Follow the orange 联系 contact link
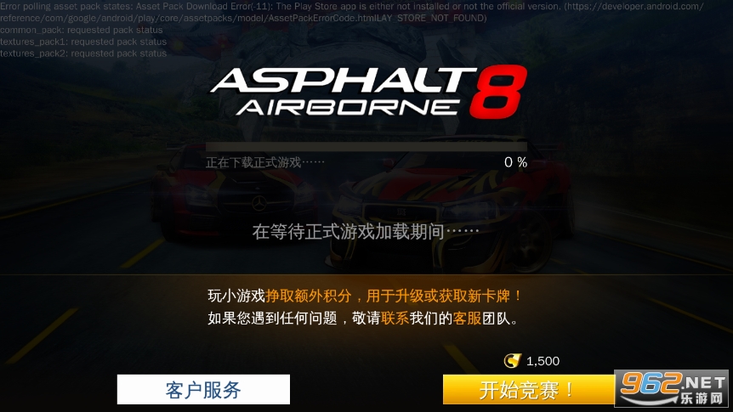733x412 pixels. pos(395,318)
